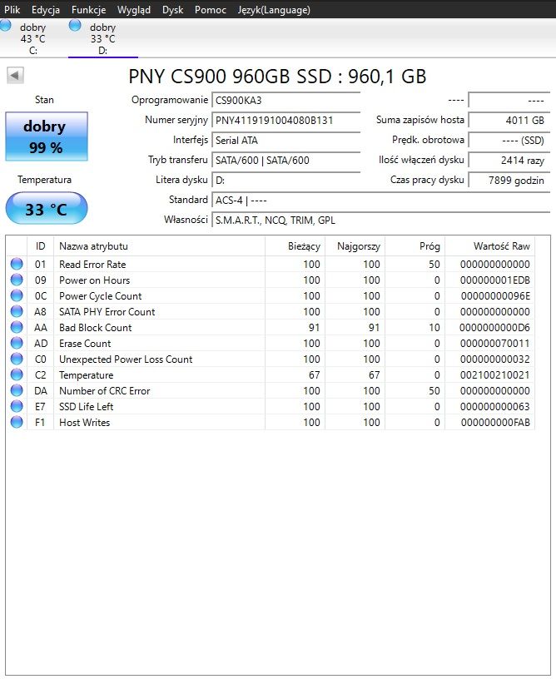Click status orb for Number of CRC Error

coord(17,390)
